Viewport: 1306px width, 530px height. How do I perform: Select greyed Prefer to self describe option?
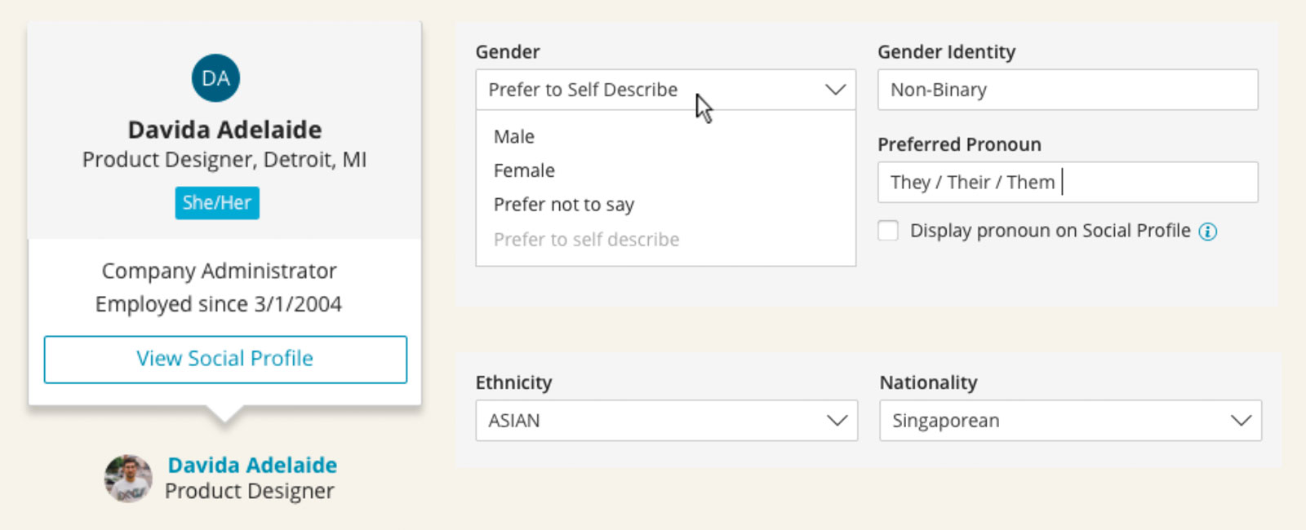(586, 240)
